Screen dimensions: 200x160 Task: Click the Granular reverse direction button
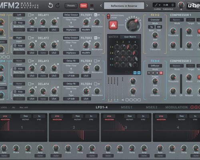(159, 27)
